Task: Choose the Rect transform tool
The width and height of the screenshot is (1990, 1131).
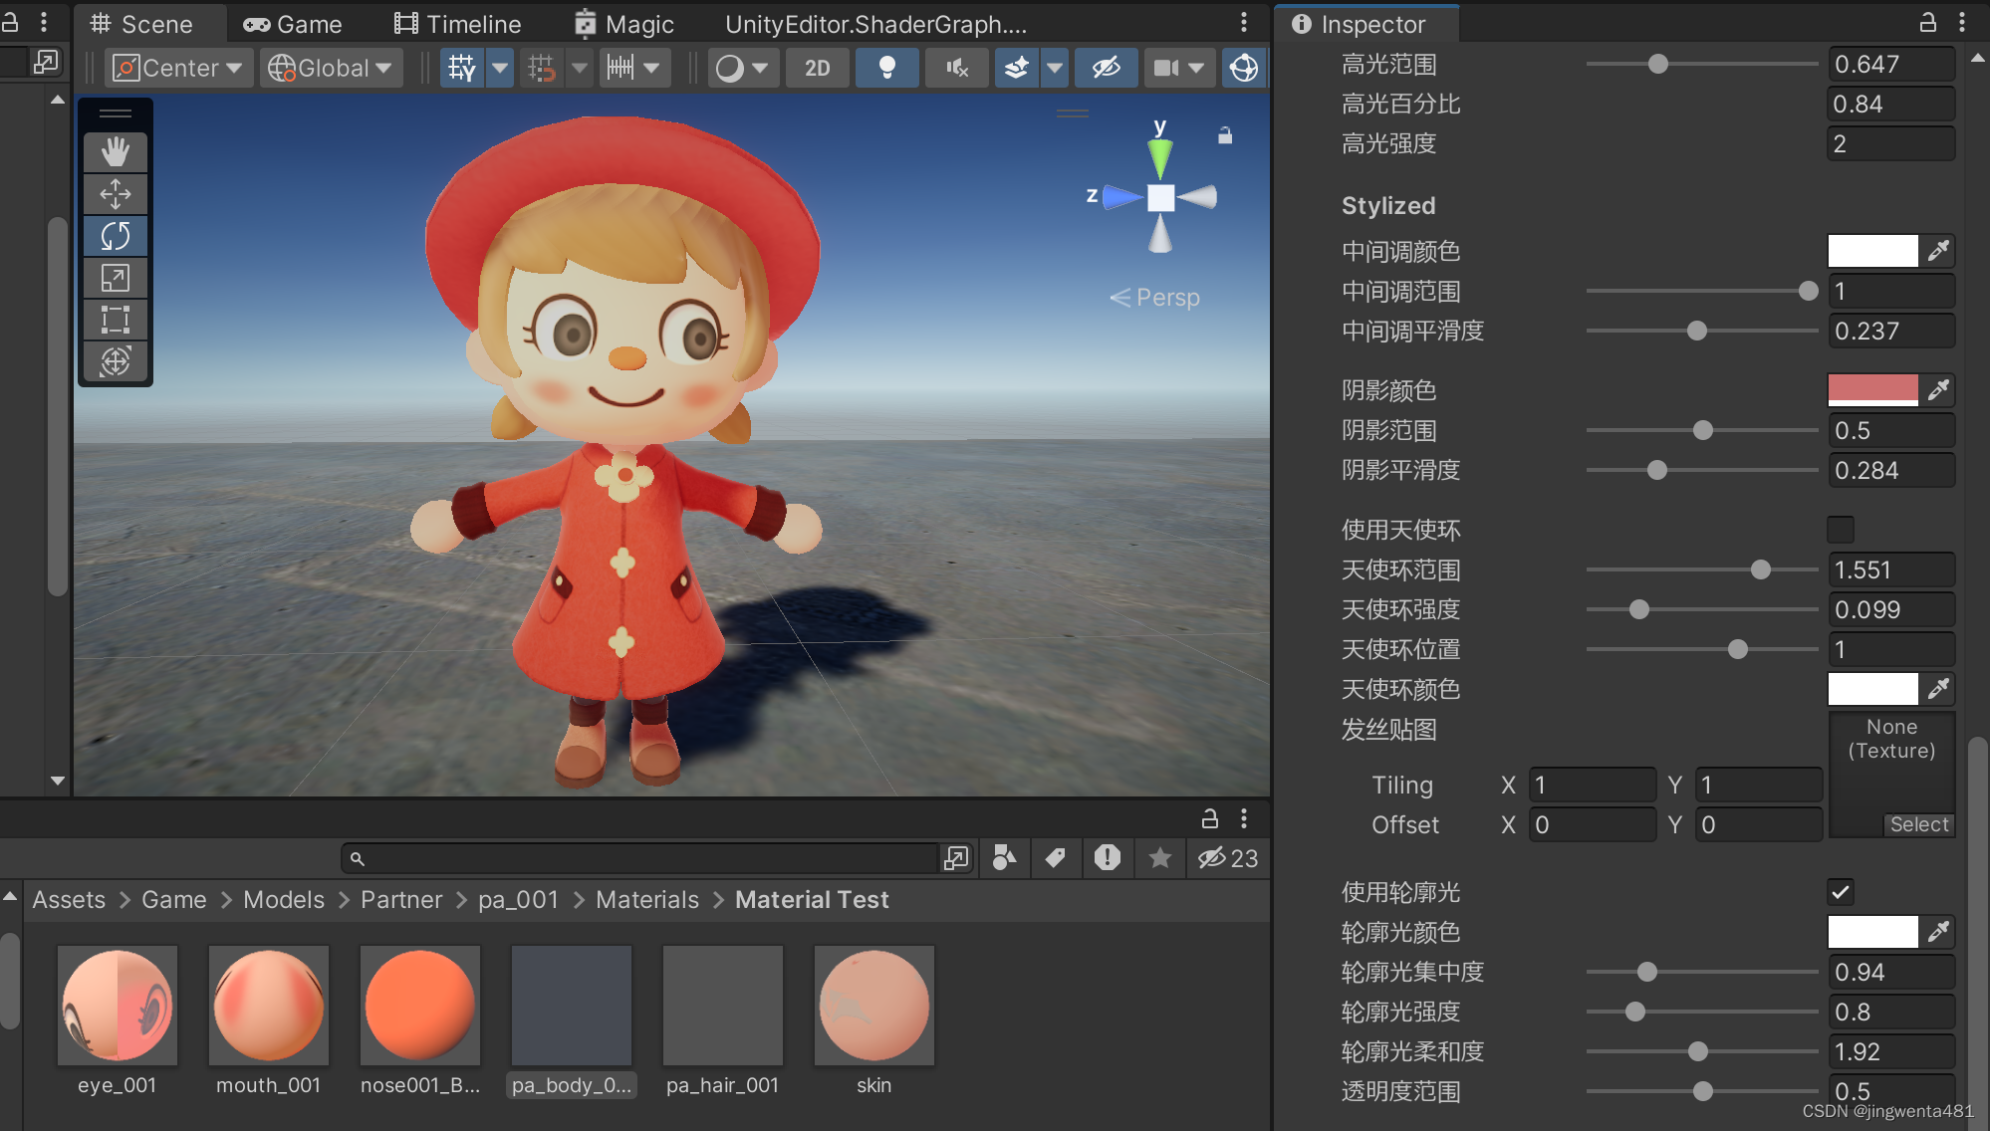Action: pyautogui.click(x=116, y=320)
